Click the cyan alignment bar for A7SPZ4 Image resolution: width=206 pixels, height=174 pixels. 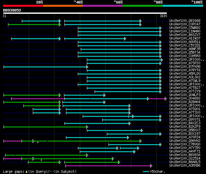(x=98, y=138)
